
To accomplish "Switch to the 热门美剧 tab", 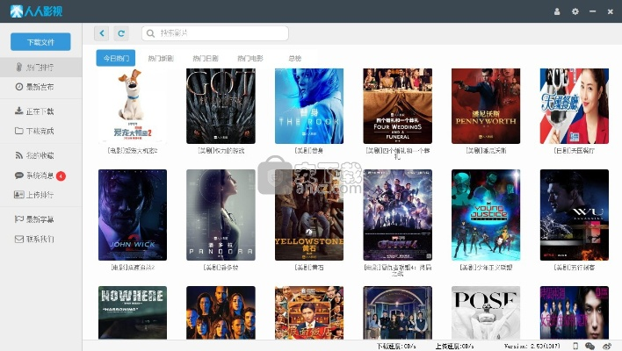I will 161,59.
